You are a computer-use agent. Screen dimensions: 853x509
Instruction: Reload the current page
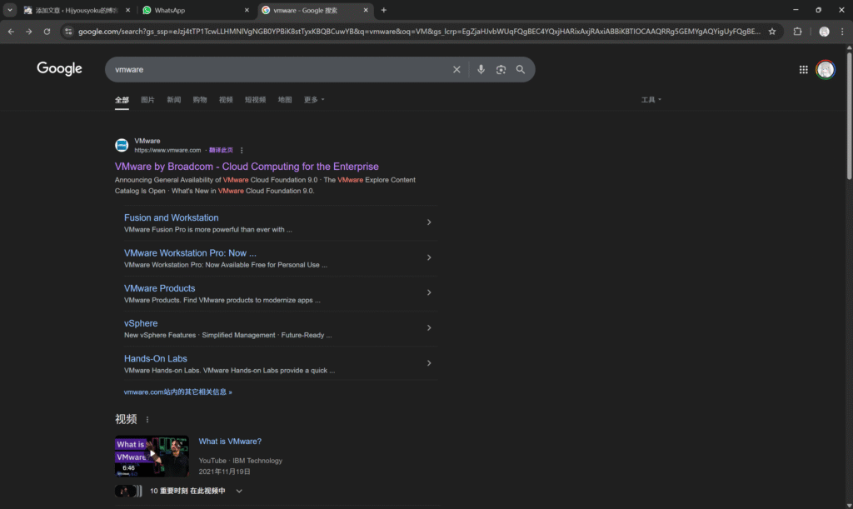[47, 32]
